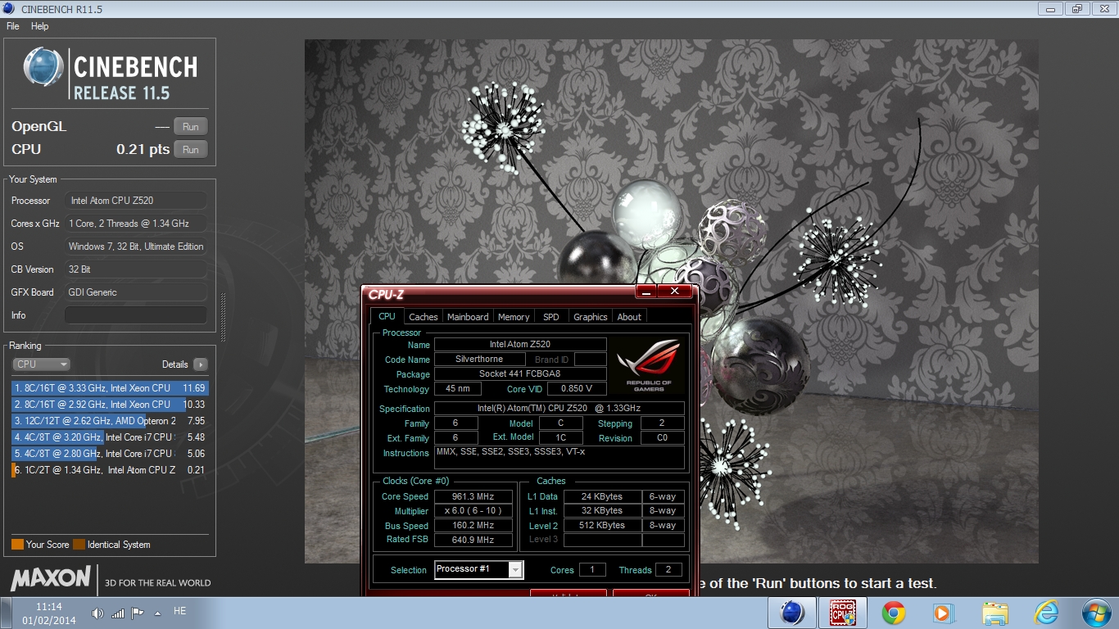The image size is (1119, 629).
Task: Select ranking row 1C/2T Intel Atom
Action: 110,470
